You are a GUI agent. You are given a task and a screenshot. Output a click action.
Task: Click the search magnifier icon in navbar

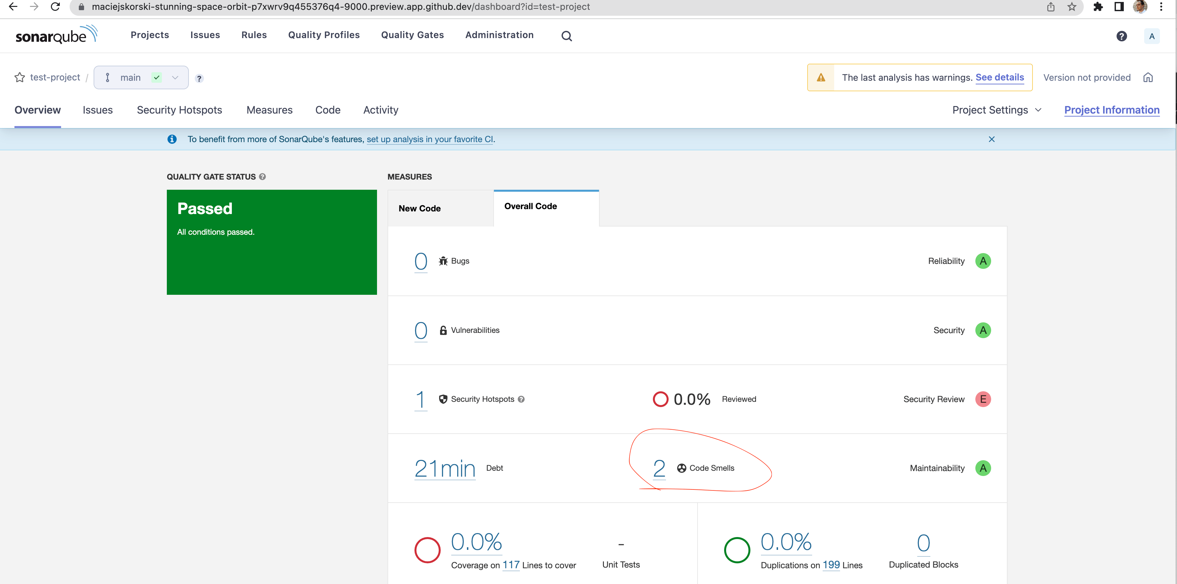tap(566, 36)
